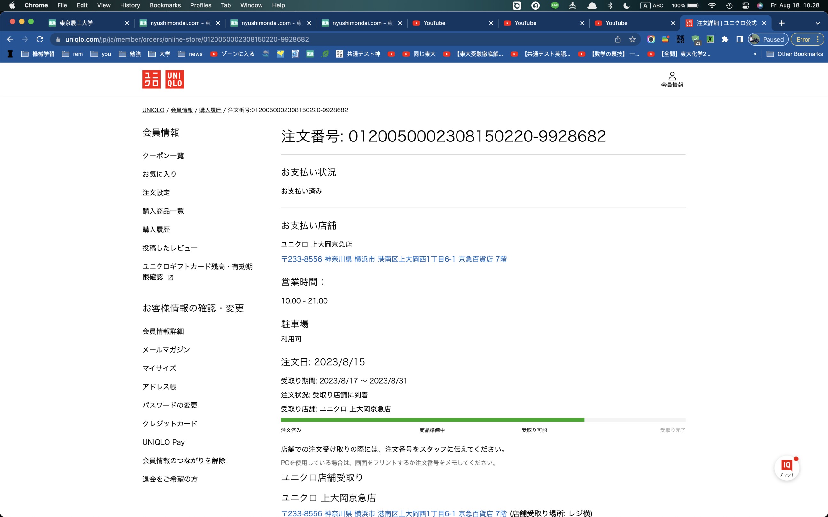Open the Chrome extensions puzzle icon
This screenshot has height=517, width=828.
(725, 39)
